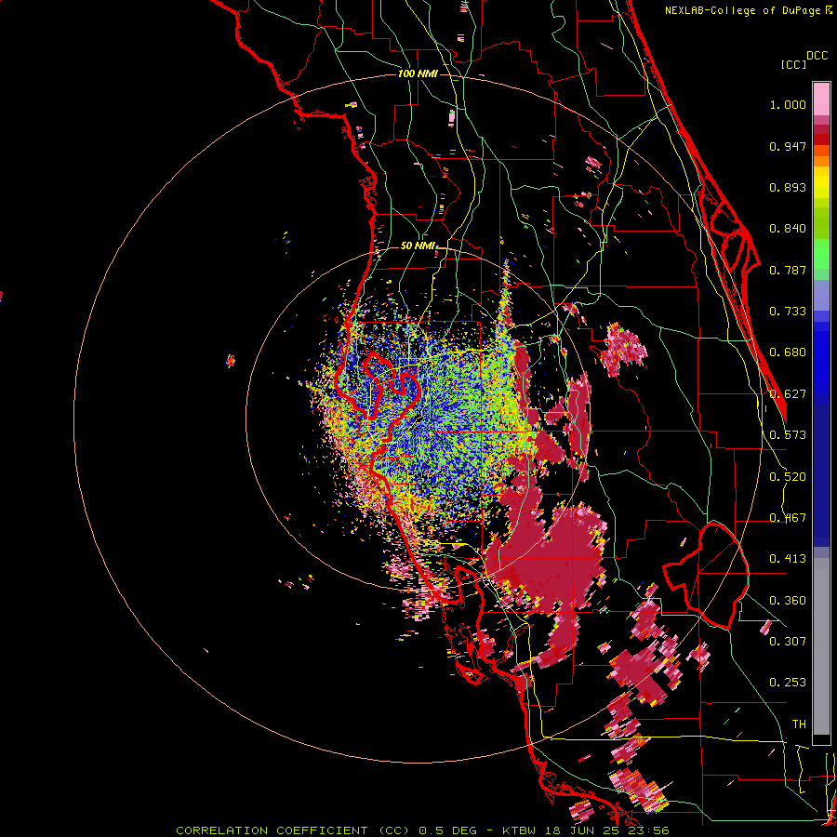Pick the pink swatch beside 1.000
This screenshot has width=837, height=837.
click(x=821, y=99)
